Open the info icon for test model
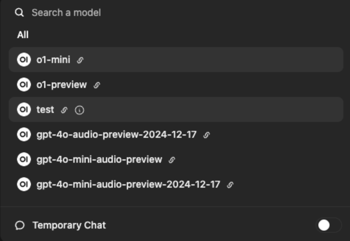The height and width of the screenshot is (241, 350). pos(80,110)
